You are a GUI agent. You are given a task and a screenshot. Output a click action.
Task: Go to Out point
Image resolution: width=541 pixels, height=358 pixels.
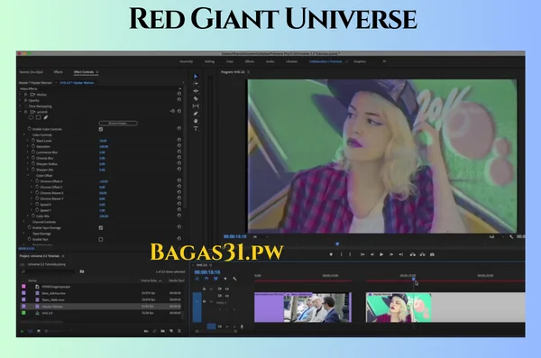(401, 254)
